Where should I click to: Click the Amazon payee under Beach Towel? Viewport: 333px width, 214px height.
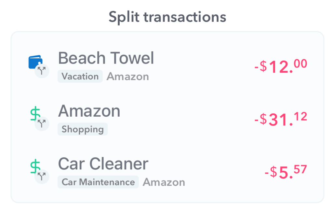click(x=127, y=77)
